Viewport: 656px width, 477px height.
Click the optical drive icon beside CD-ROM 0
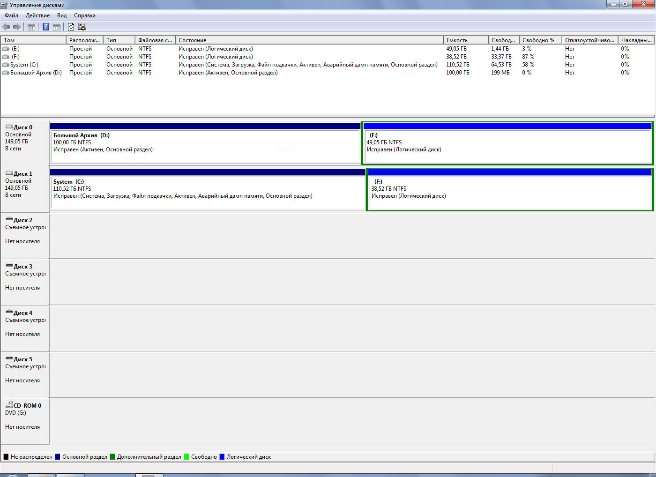click(9, 405)
